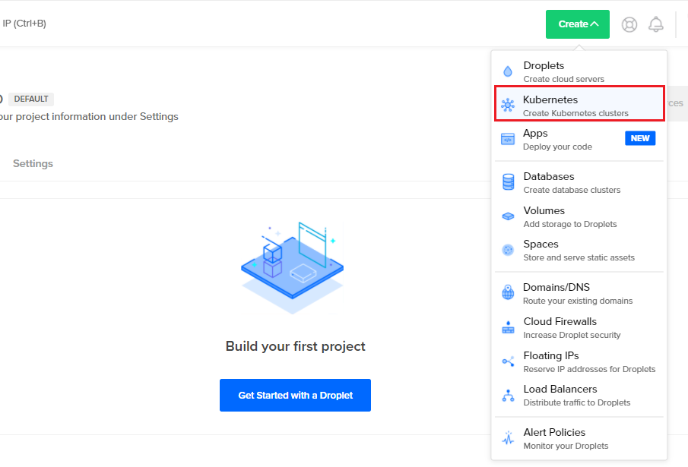The height and width of the screenshot is (467, 688).
Task: Select Droplets in the Create menu
Action: point(579,71)
